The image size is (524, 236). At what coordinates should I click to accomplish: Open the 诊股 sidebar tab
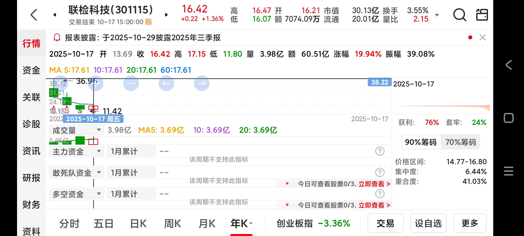pos(31,124)
